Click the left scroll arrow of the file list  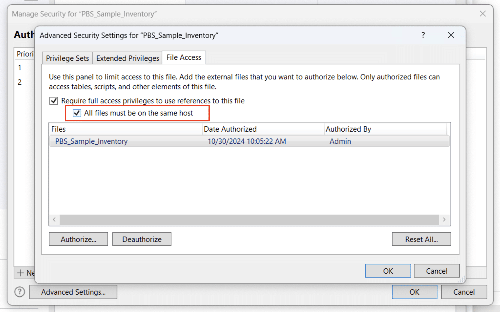(54, 219)
